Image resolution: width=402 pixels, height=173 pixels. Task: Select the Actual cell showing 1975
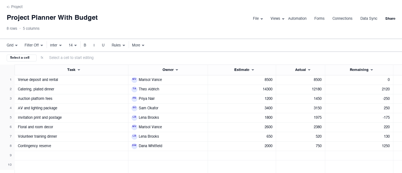tap(301, 118)
